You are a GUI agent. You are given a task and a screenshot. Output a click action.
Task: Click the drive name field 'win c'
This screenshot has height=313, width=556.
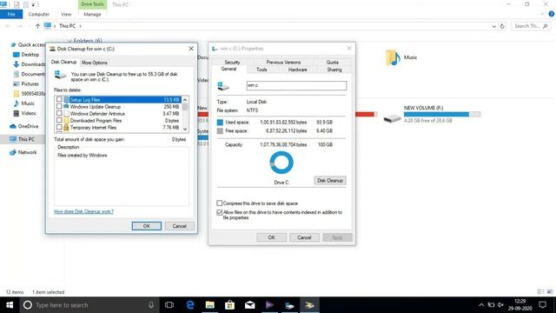[296, 85]
